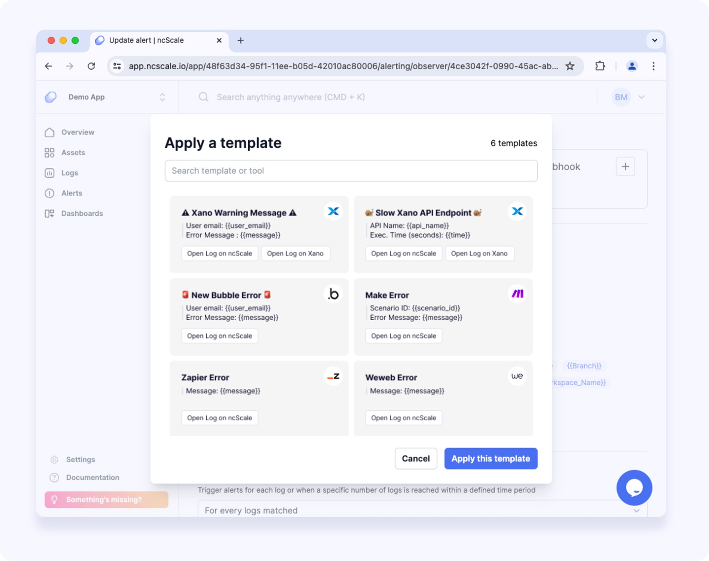
Task: Open a new browser tab
Action: (x=241, y=40)
